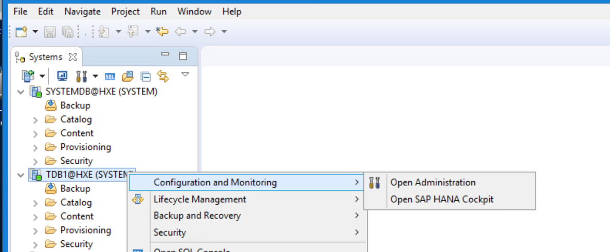Image resolution: width=610 pixels, height=252 pixels.
Task: Choose Open SAP HANA Cockpit from submenu
Action: [450, 200]
